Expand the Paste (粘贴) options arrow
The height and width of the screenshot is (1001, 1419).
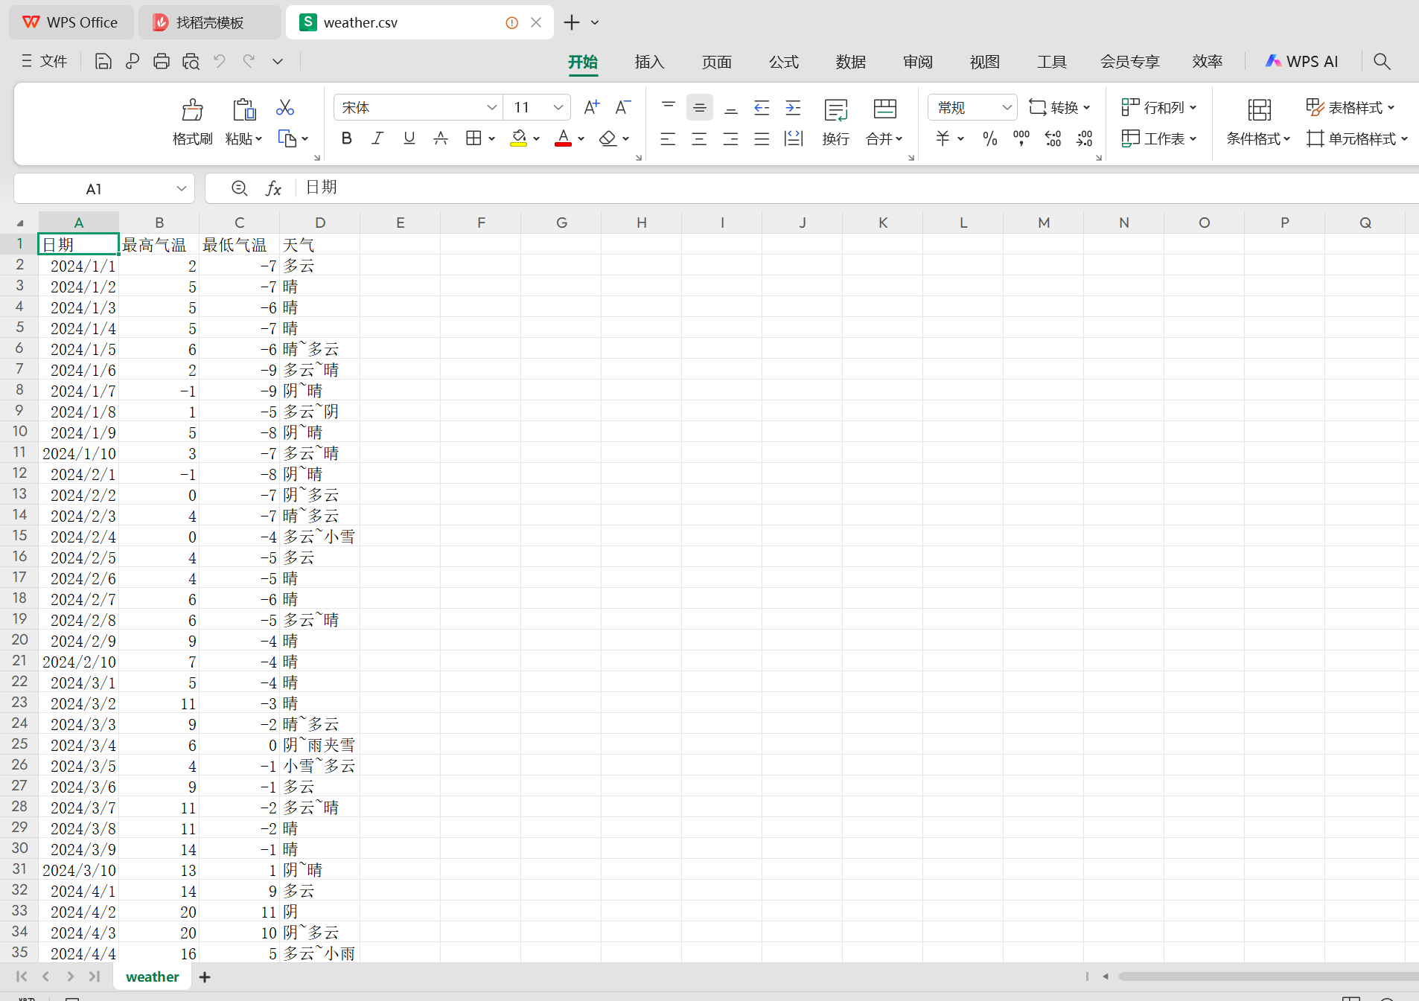[258, 139]
